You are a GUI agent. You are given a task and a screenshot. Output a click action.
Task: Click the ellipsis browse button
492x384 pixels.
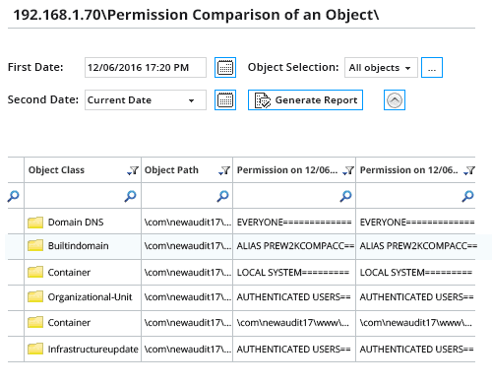[x=432, y=67]
